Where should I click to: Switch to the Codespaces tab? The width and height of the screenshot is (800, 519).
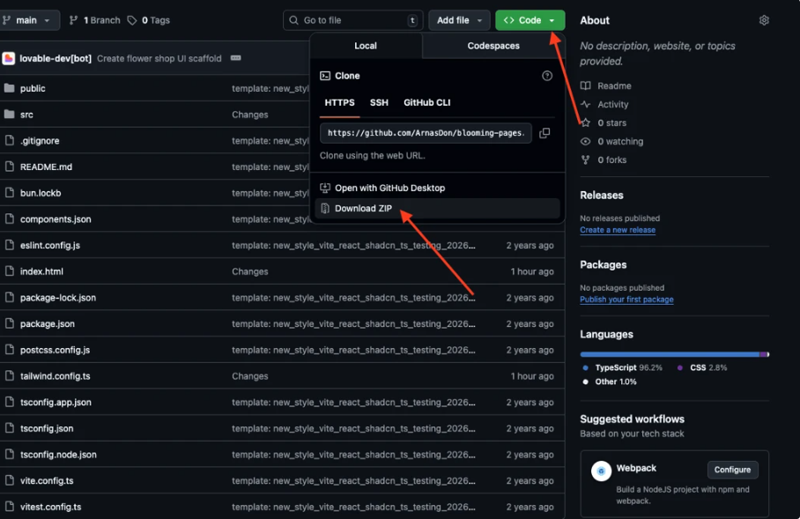point(493,46)
